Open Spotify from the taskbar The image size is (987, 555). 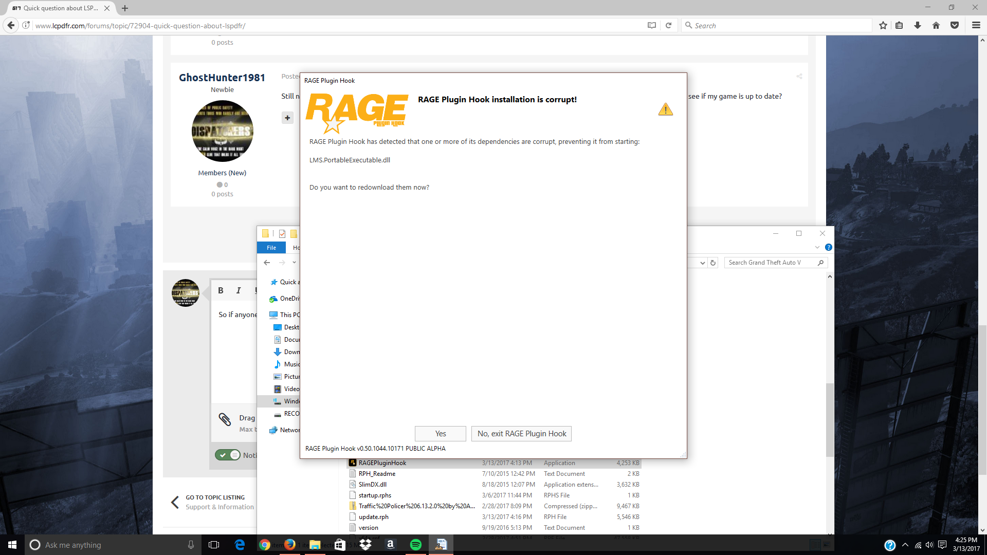tap(416, 545)
